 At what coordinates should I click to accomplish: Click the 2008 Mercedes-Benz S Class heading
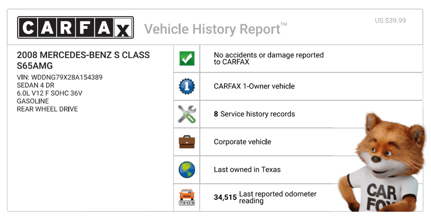(x=83, y=60)
